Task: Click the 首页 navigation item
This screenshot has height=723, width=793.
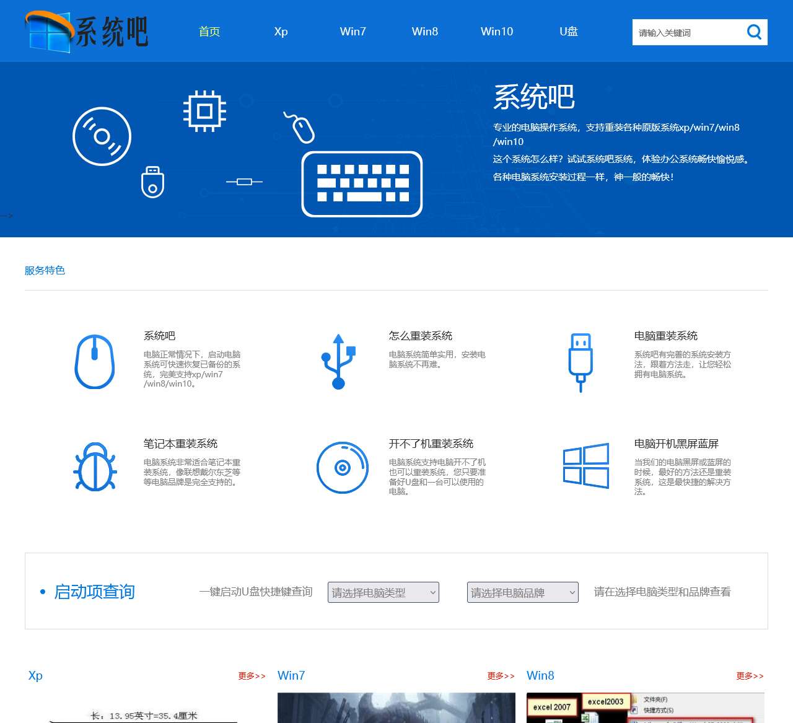Action: [209, 31]
